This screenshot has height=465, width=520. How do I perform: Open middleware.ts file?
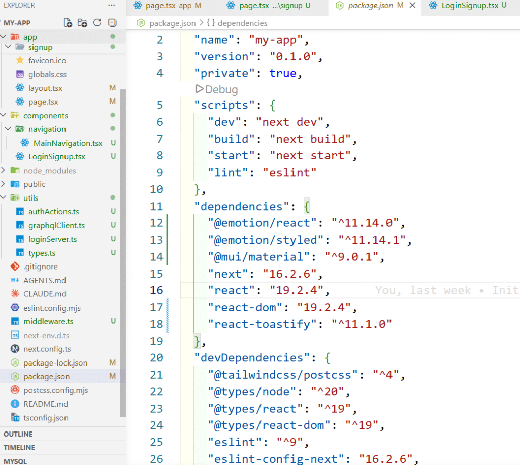coord(48,321)
